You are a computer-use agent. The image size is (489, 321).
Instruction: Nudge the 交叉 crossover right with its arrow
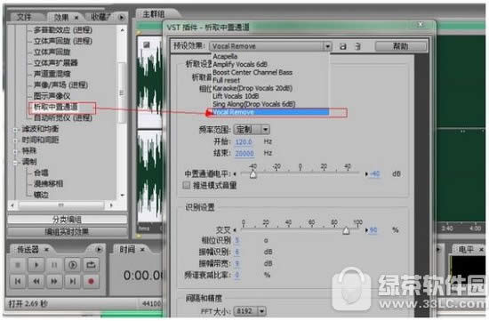click(366, 230)
